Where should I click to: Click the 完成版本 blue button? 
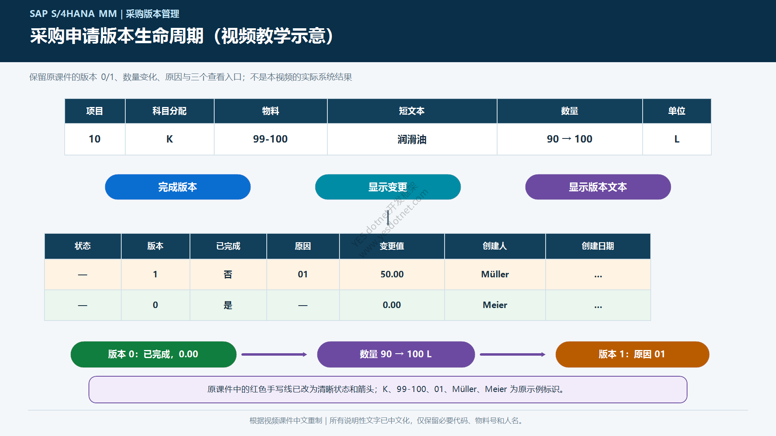coord(178,187)
